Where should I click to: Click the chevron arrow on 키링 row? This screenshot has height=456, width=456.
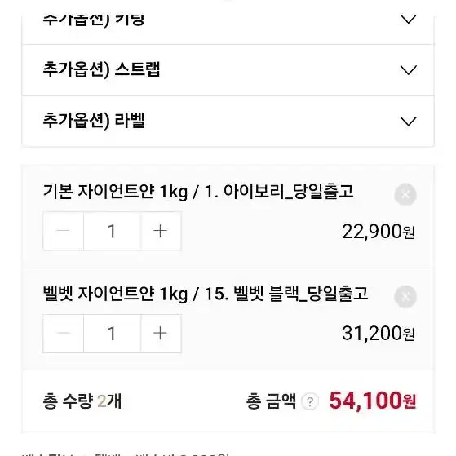tap(409, 20)
